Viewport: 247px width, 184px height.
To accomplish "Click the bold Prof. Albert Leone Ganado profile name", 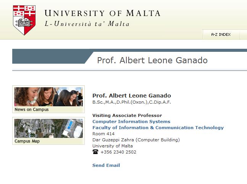I will click(x=132, y=96).
